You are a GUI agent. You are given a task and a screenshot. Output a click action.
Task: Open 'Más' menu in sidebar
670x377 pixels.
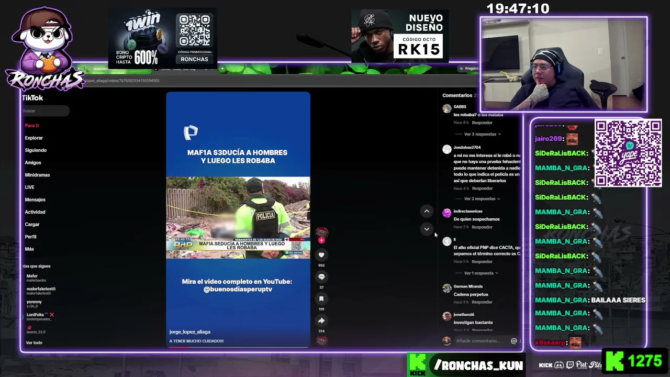click(x=29, y=249)
